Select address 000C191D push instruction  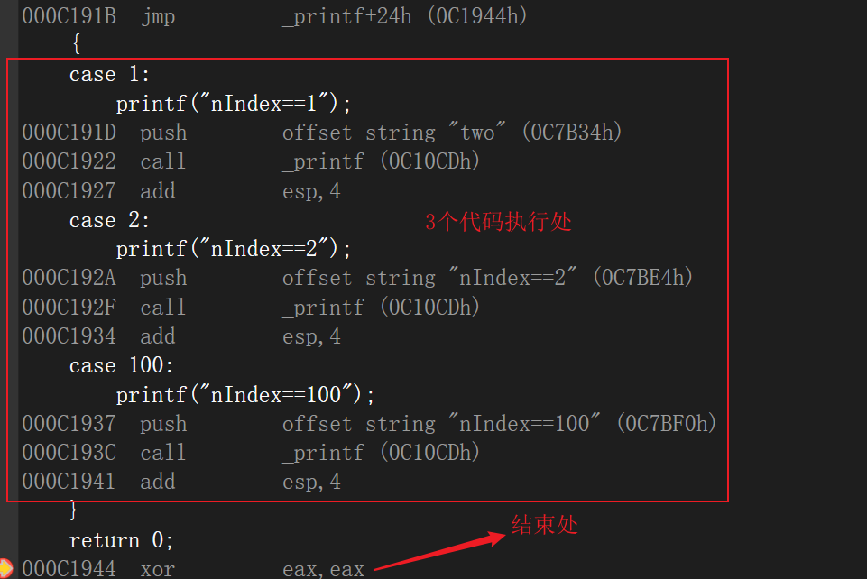tap(322, 133)
